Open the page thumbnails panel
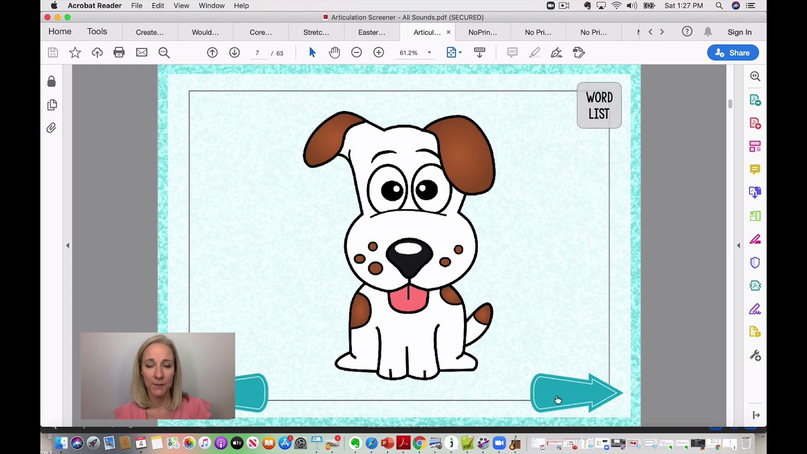The width and height of the screenshot is (807, 454). [52, 105]
